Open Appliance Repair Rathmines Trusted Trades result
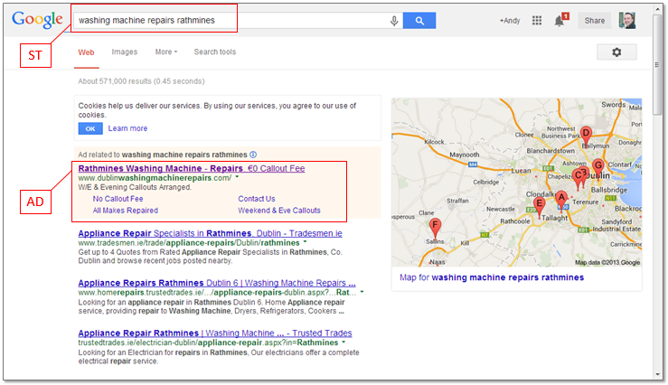 point(215,333)
